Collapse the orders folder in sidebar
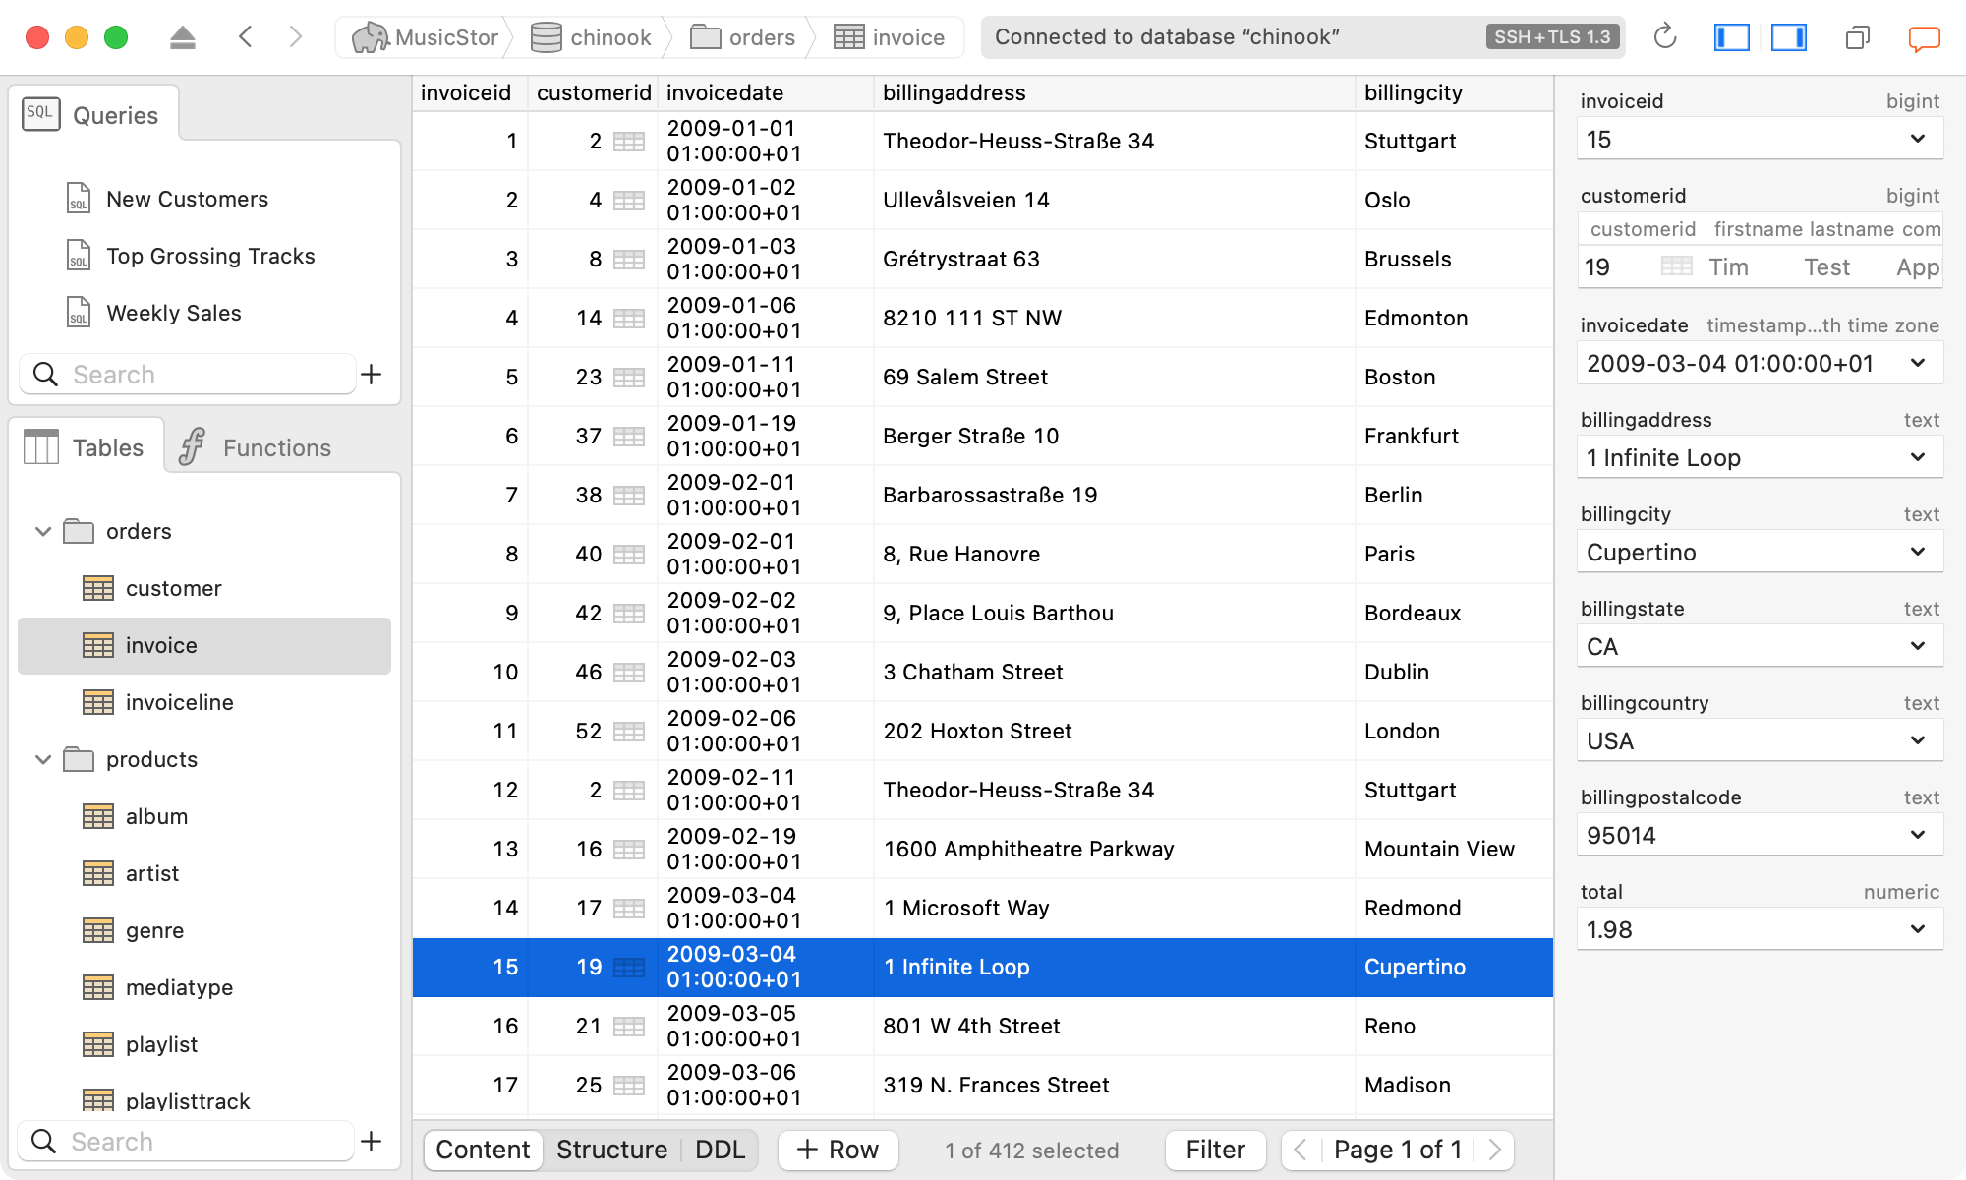This screenshot has height=1180, width=1966. click(43, 530)
